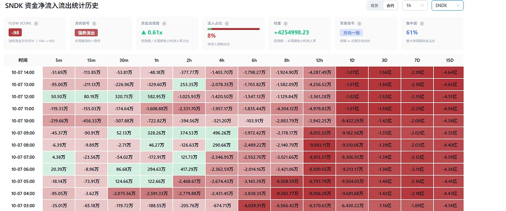
Task: Click the -6,039.91万 cell
Action: point(254,206)
